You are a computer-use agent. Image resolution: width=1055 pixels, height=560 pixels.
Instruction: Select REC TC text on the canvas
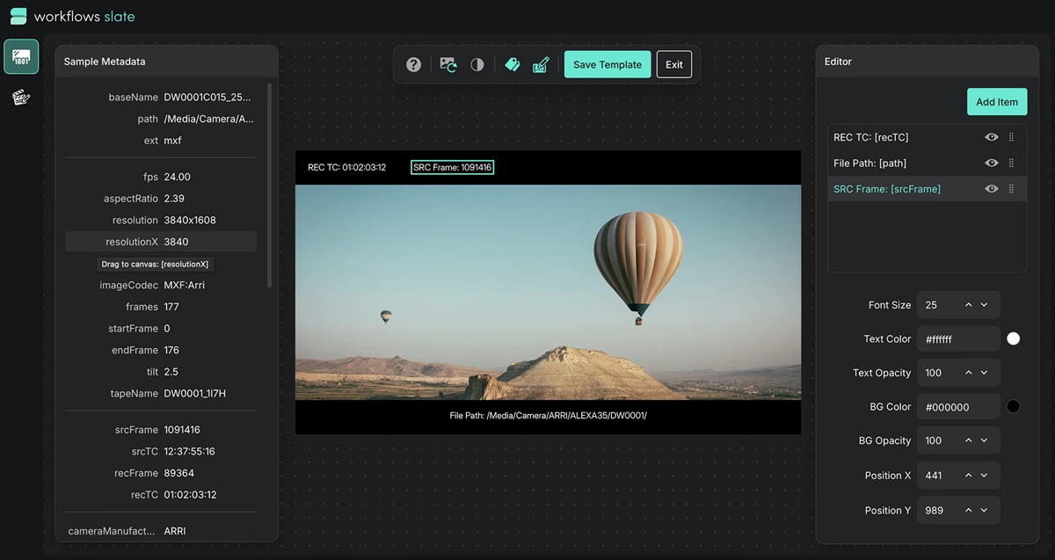(x=346, y=167)
